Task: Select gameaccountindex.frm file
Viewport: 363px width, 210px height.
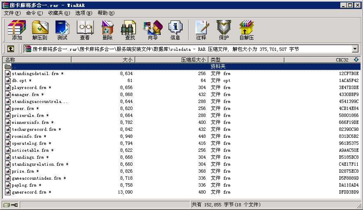Action: (39, 178)
